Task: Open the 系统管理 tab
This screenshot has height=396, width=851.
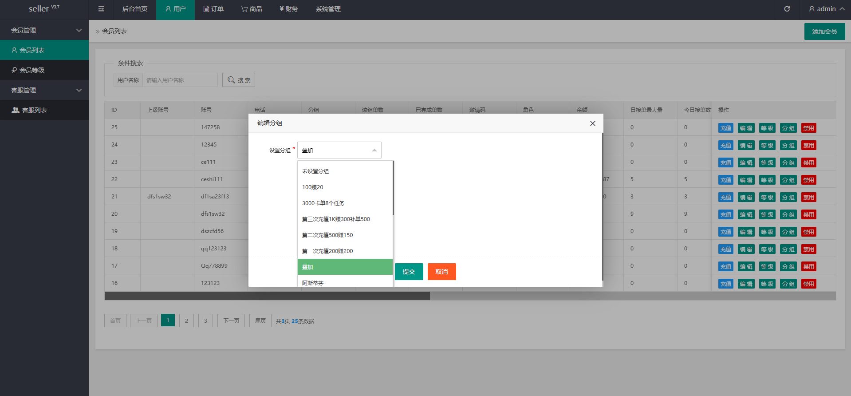Action: (x=328, y=9)
